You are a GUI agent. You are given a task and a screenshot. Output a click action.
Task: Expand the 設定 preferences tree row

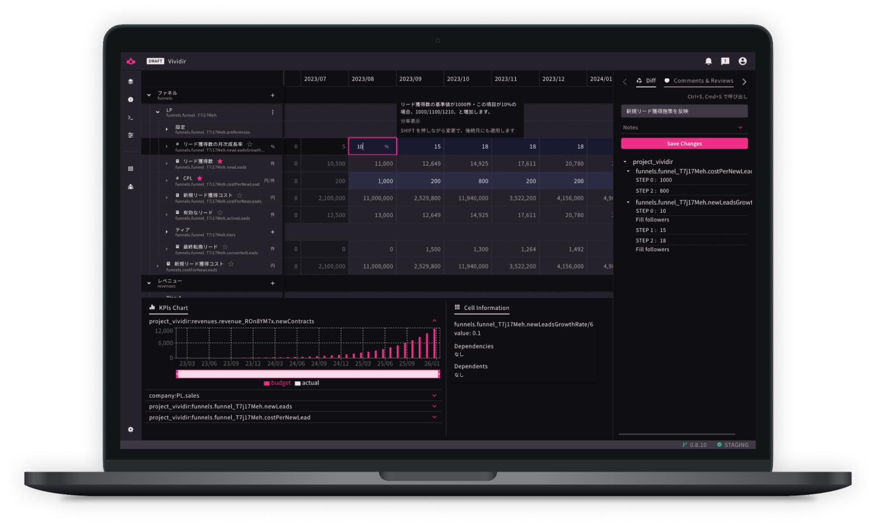(x=167, y=129)
